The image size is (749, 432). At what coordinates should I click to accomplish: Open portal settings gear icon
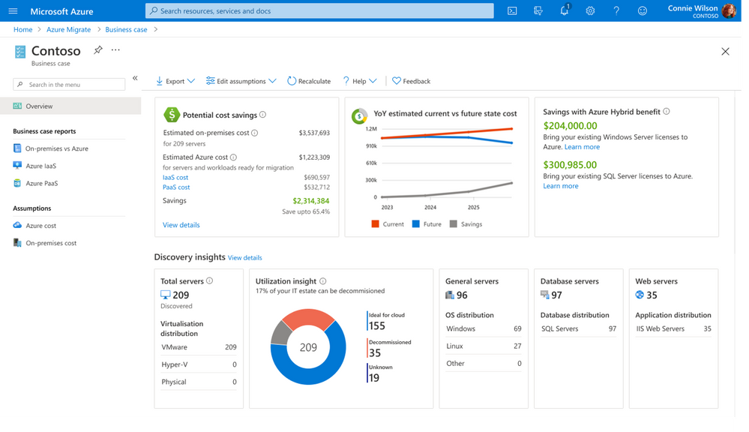click(590, 11)
